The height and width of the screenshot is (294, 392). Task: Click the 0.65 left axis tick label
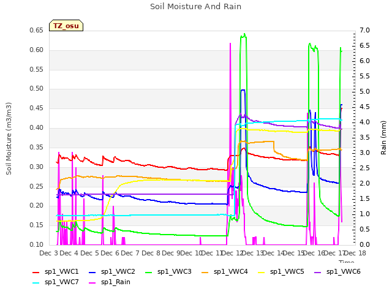pos(37,30)
